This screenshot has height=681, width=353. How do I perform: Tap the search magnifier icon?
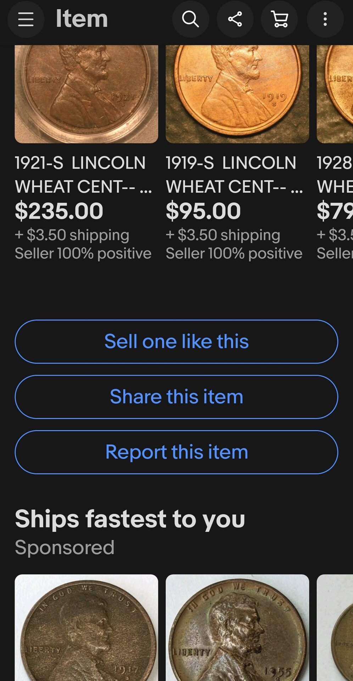190,19
